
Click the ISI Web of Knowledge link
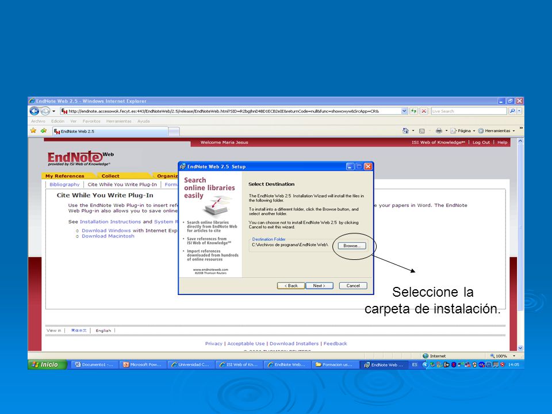coord(438,143)
